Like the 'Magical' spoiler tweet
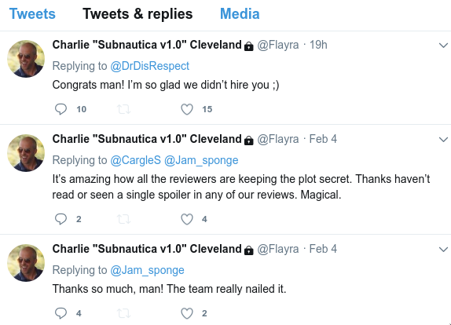Image resolution: width=451 pixels, height=325 pixels. tap(187, 219)
